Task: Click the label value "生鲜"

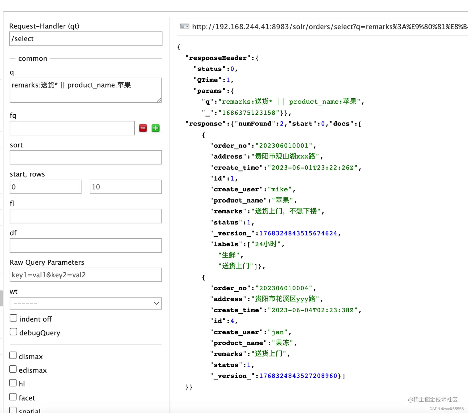Action: coord(229,255)
